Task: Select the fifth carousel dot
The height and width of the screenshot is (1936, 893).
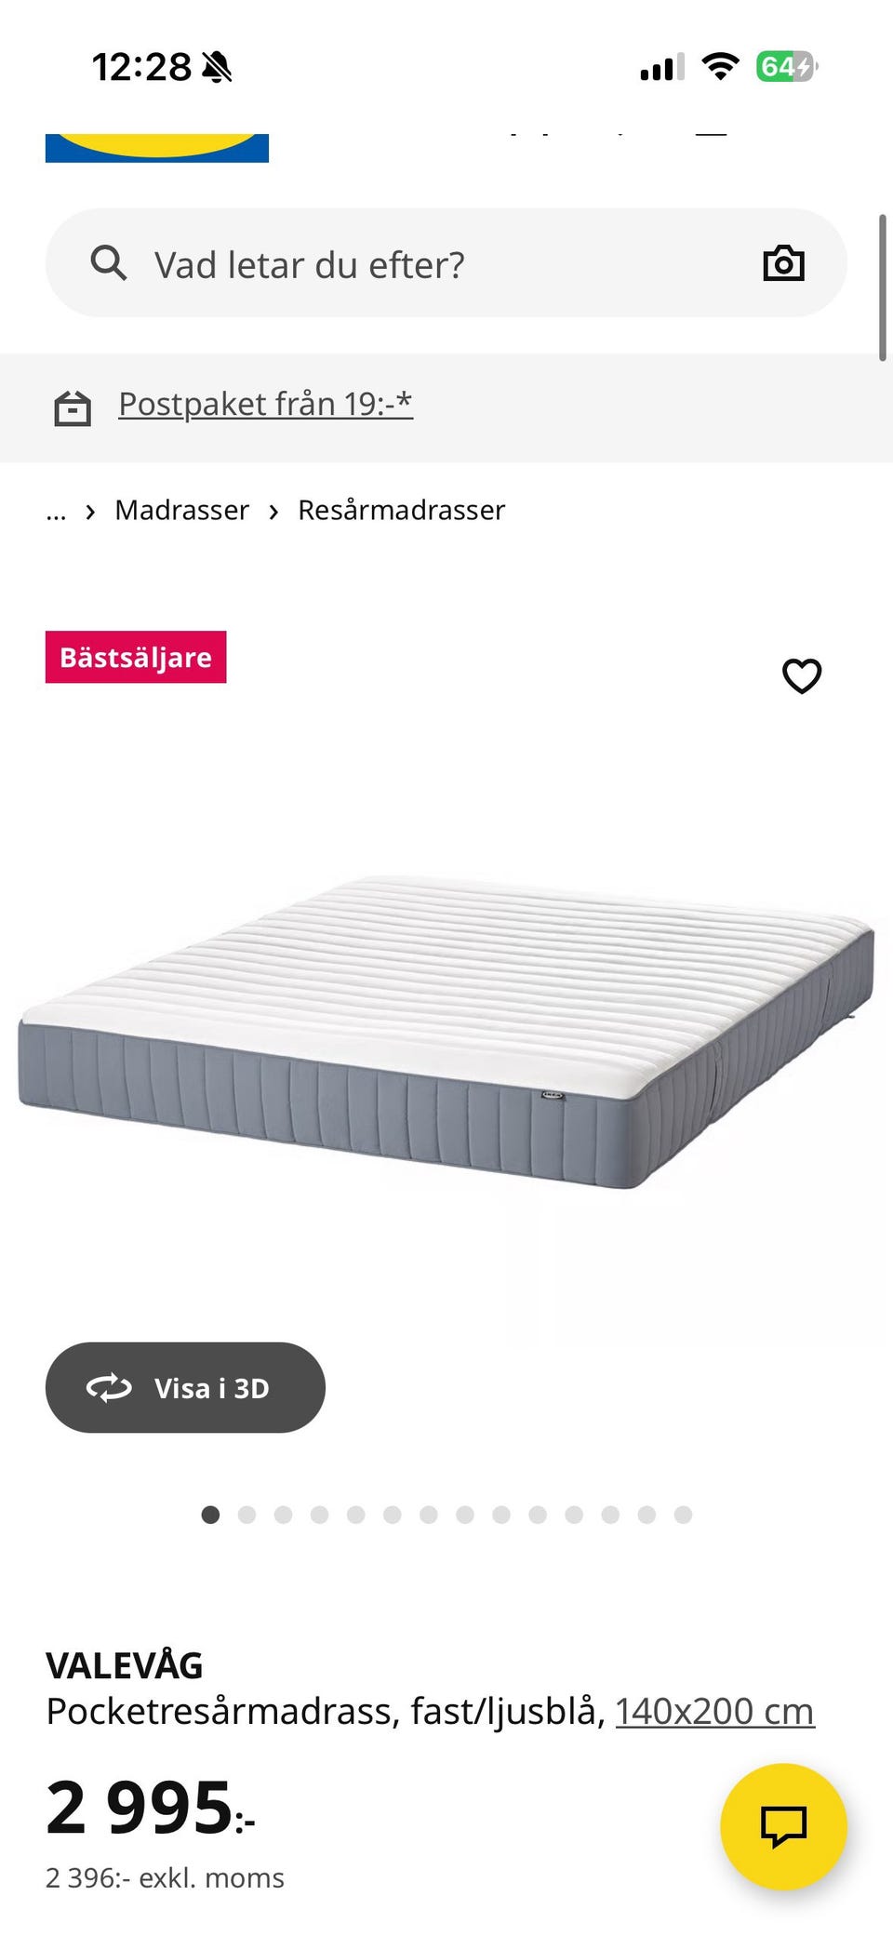Action: point(355,1515)
